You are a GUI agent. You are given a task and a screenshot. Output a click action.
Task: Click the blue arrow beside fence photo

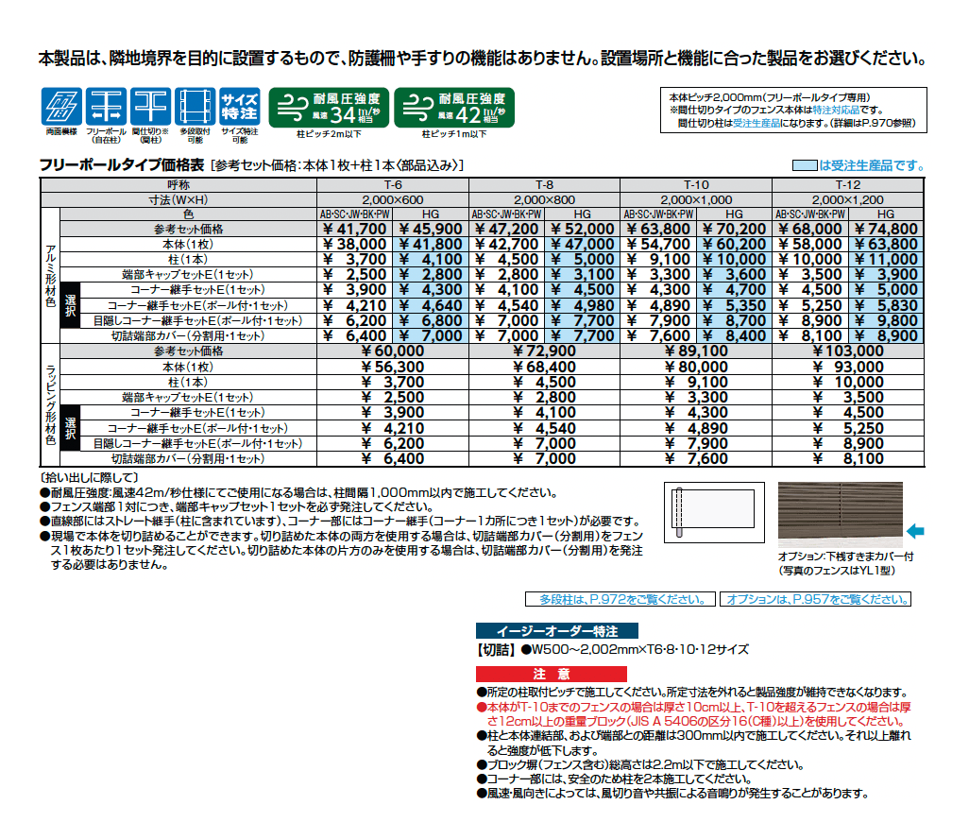pyautogui.click(x=915, y=531)
